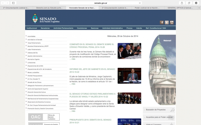
Task: Open Observatorio de Derechos Humanos link
Action: 39,102
